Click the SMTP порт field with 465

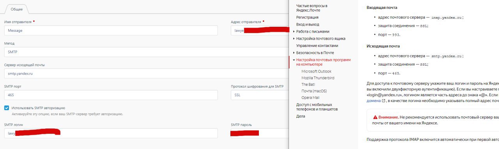[x=111, y=95]
